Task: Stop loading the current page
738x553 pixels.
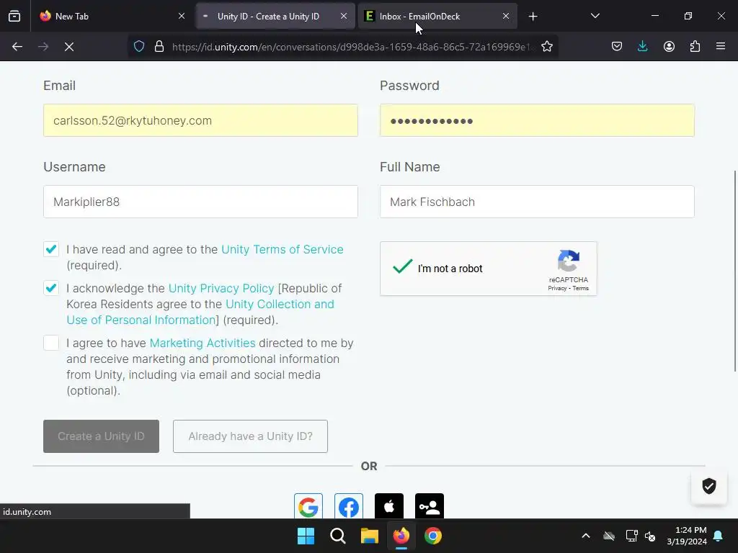Action: (68, 47)
